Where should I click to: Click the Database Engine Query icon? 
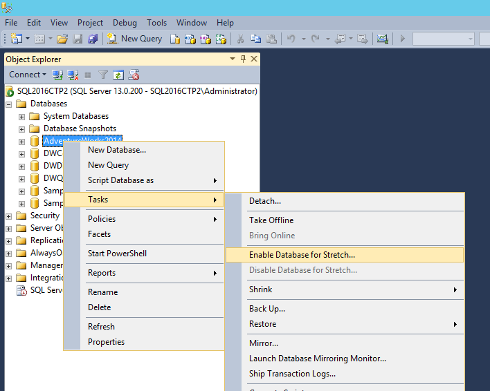coord(176,39)
